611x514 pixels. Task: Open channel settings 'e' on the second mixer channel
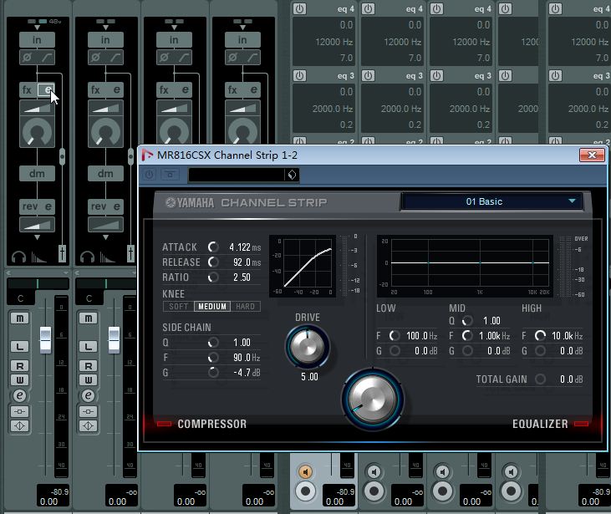pyautogui.click(x=88, y=395)
